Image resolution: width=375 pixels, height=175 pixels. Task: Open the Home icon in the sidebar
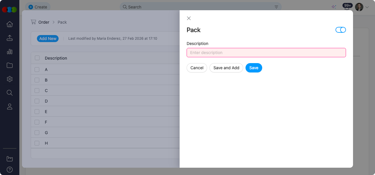pyautogui.click(x=9, y=24)
